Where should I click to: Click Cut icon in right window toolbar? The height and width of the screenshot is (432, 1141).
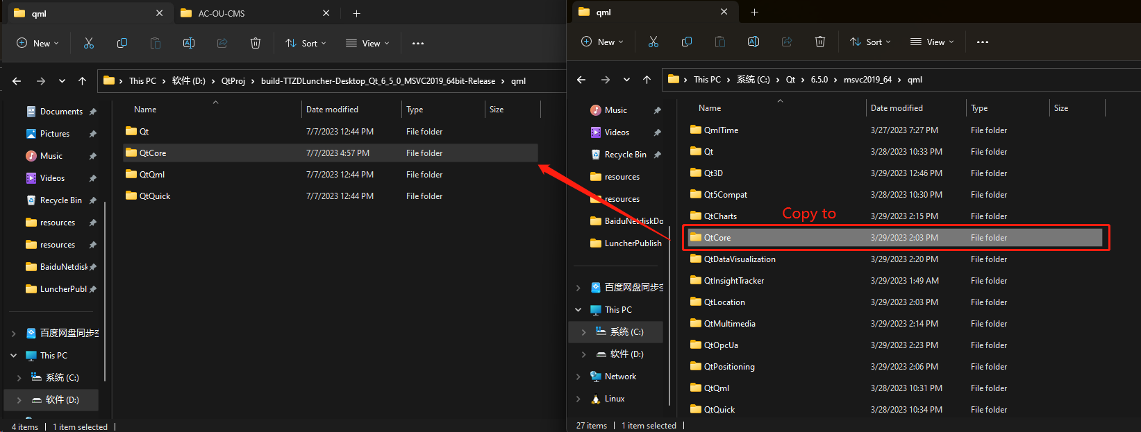pyautogui.click(x=653, y=42)
